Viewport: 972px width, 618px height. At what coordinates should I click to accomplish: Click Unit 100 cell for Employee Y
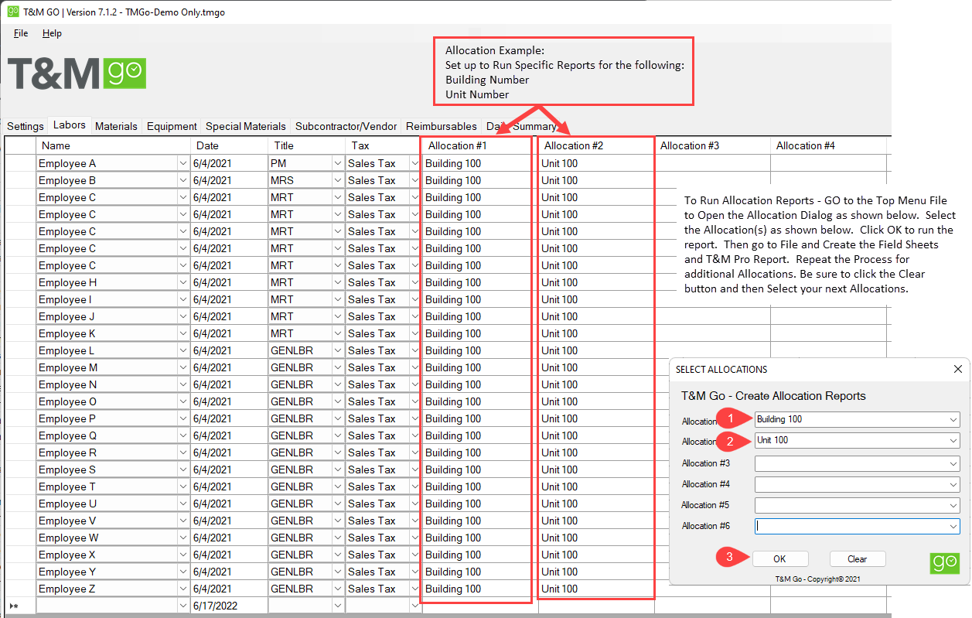click(x=596, y=572)
